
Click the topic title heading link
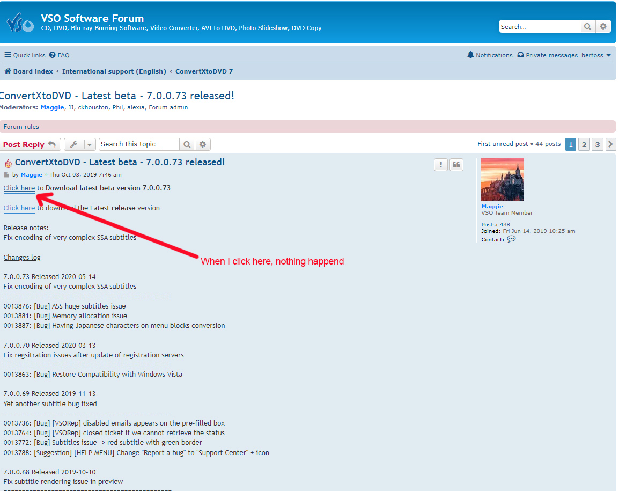117,96
